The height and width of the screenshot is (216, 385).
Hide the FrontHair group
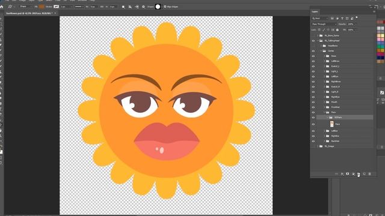(x=313, y=107)
